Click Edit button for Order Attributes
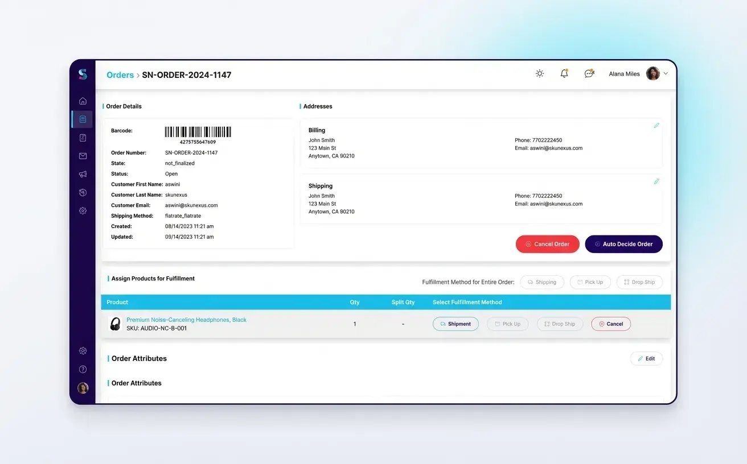 (x=646, y=359)
